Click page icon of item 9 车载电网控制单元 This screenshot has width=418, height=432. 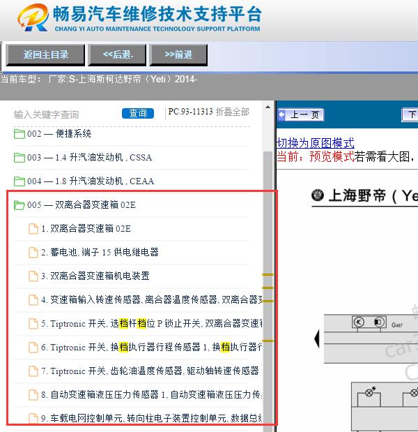[33, 419]
